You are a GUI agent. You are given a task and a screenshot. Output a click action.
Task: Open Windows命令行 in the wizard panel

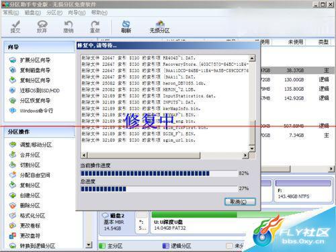(x=31, y=111)
